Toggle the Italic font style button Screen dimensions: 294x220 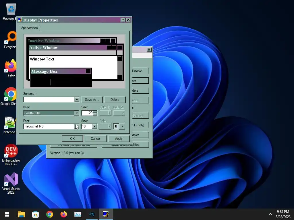point(122,126)
